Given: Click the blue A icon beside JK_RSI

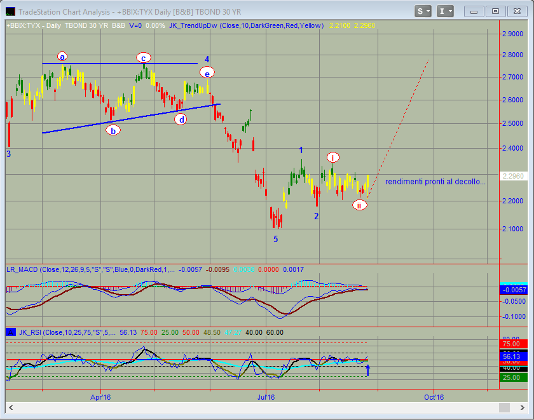Looking at the screenshot, I should pos(11,332).
